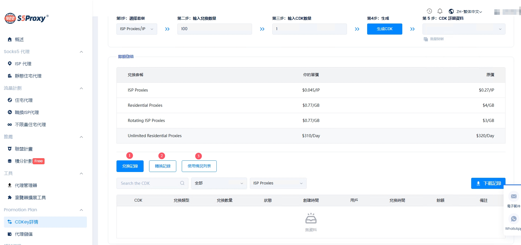Open the ISP Proxies/IP package dropdown
521x245 pixels.
click(136, 29)
